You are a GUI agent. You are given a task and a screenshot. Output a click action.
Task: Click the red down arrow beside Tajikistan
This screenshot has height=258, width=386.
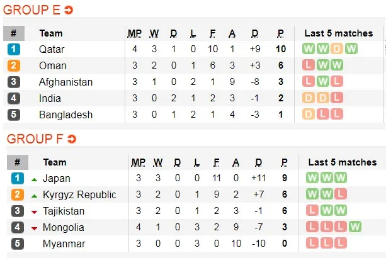tap(35, 211)
